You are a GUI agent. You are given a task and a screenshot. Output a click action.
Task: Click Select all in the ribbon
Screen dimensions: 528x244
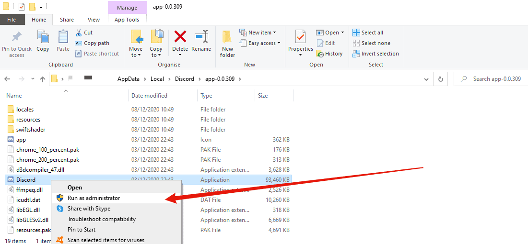pyautogui.click(x=368, y=33)
